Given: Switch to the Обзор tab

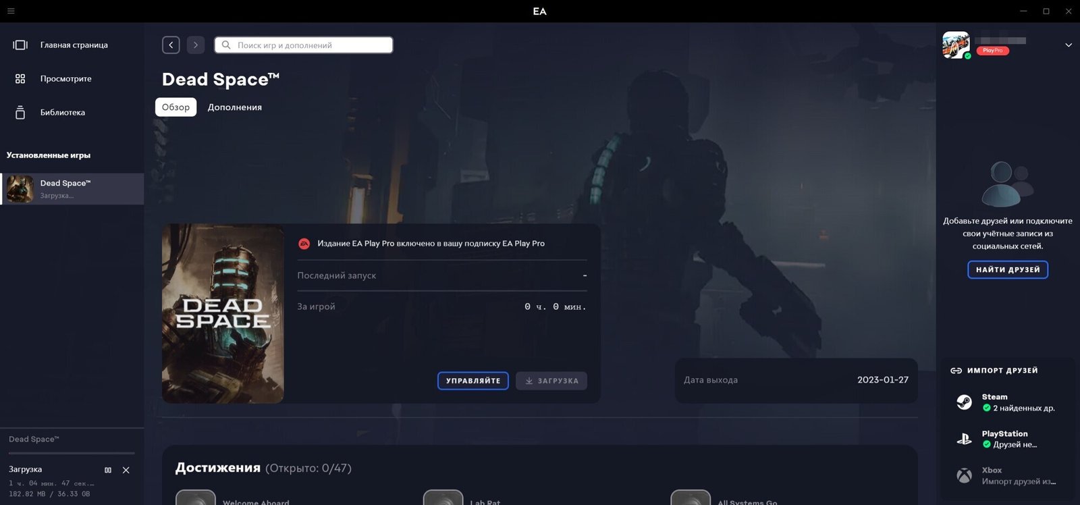Looking at the screenshot, I should (175, 107).
